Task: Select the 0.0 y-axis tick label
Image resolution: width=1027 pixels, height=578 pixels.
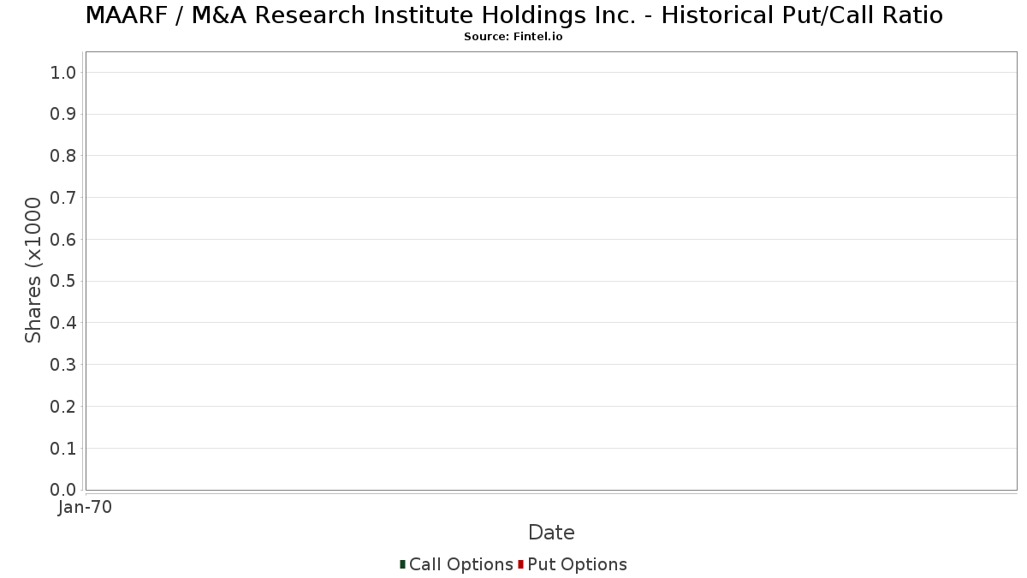Action: pos(64,490)
